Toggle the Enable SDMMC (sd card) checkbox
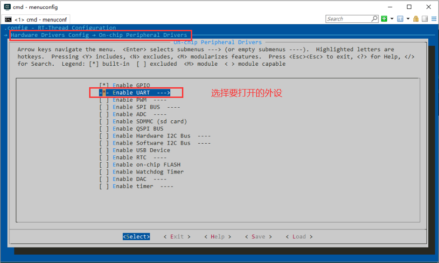Viewport: 439px width, 263px height. click(x=104, y=121)
